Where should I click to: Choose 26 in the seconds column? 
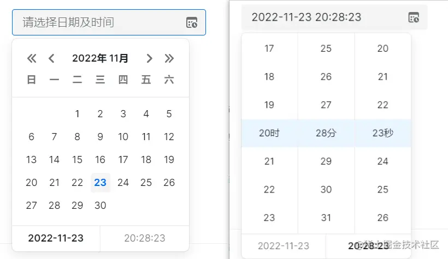point(383,218)
